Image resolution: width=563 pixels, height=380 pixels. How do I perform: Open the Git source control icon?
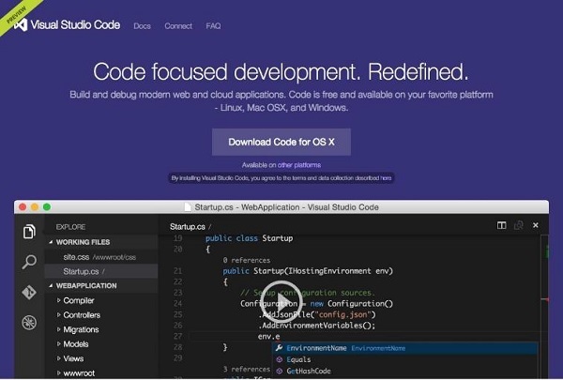[28, 292]
